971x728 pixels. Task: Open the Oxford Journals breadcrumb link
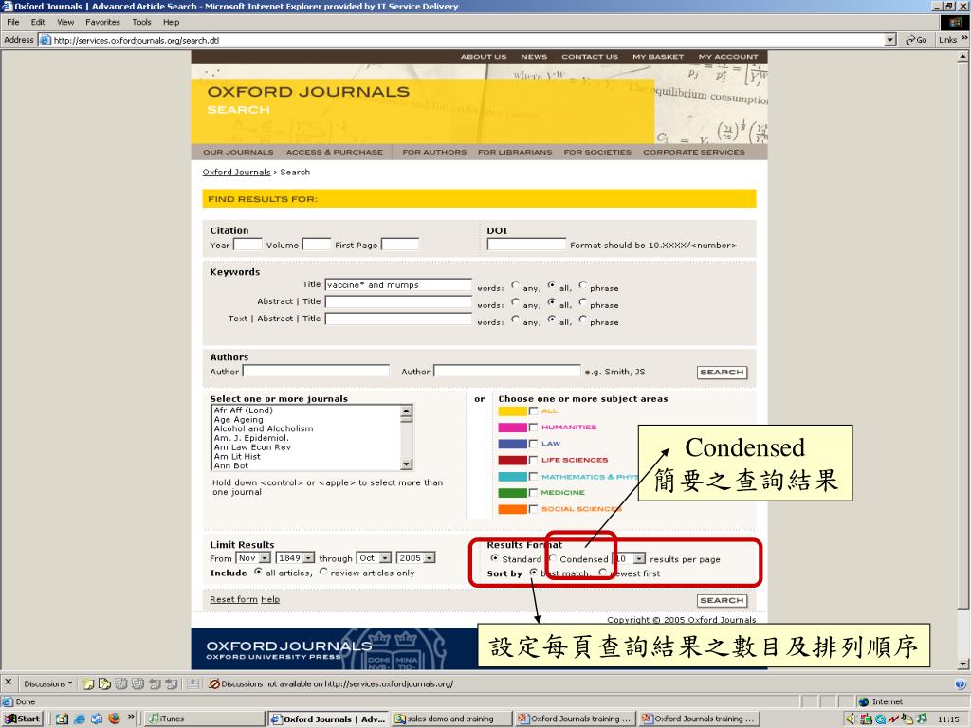pos(236,173)
